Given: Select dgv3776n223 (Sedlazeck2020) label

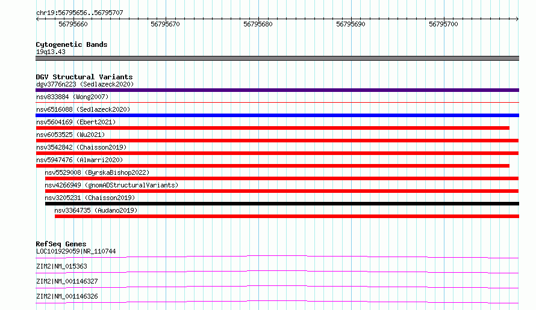Looking at the screenshot, I should click(85, 84).
